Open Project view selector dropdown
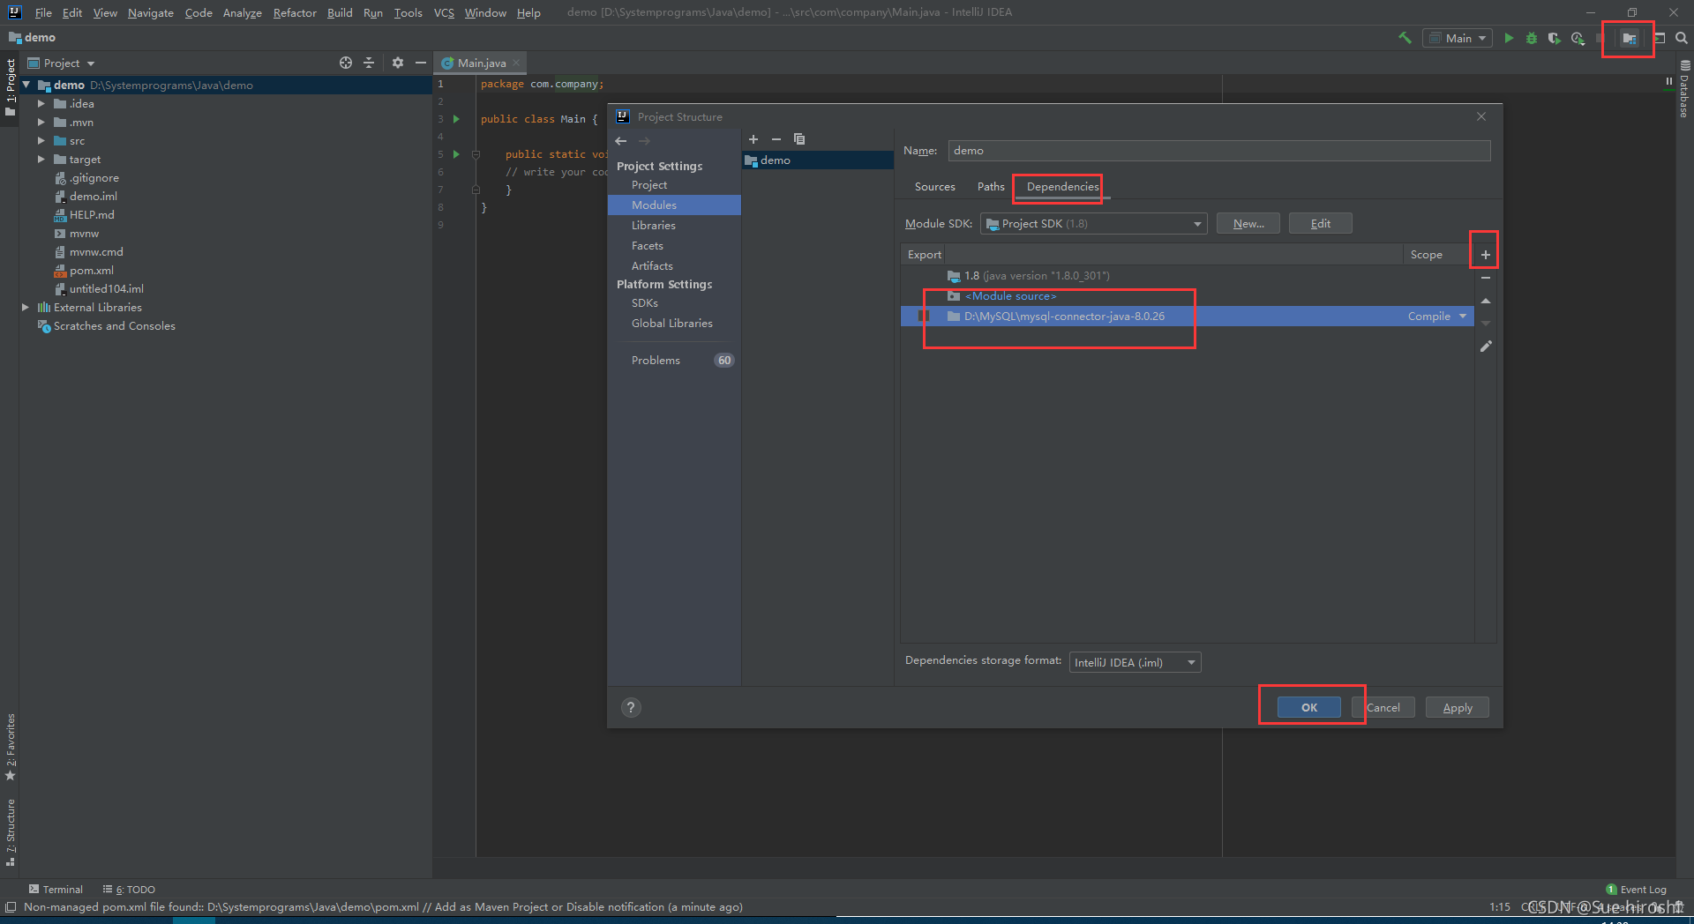1694x924 pixels. tap(62, 63)
